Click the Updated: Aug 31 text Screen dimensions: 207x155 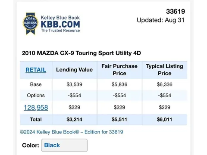160,20
